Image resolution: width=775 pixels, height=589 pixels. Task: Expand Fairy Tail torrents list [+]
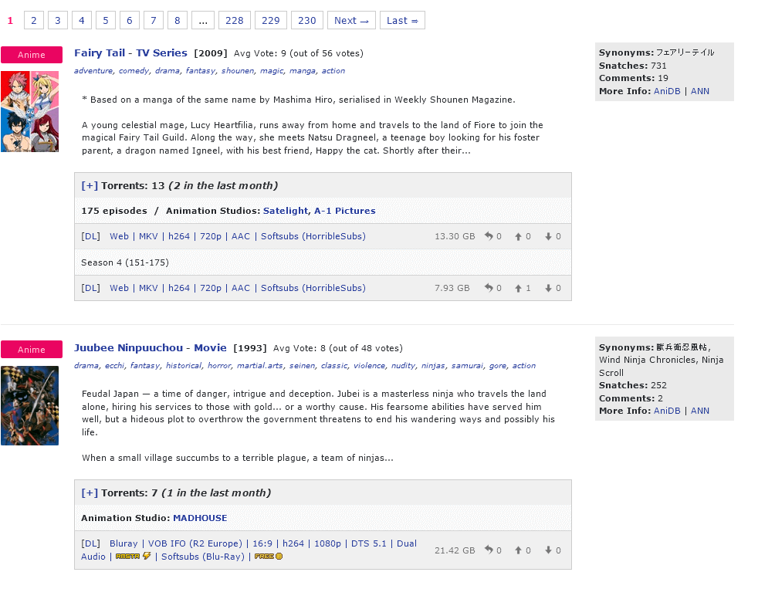[90, 186]
